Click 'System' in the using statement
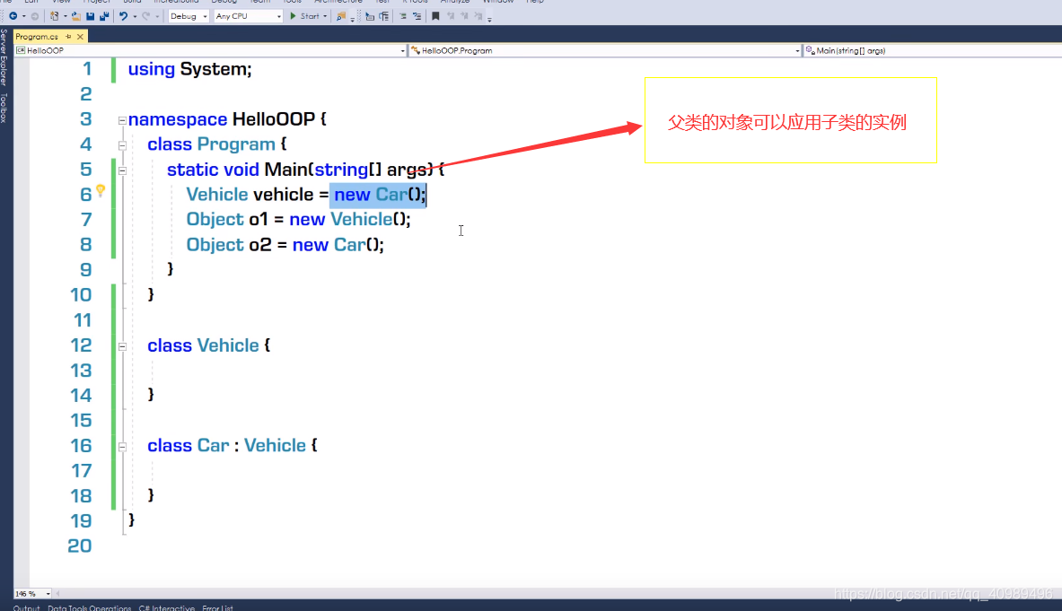The width and height of the screenshot is (1062, 611). (x=214, y=70)
